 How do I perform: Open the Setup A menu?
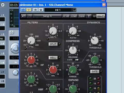point(47,16)
